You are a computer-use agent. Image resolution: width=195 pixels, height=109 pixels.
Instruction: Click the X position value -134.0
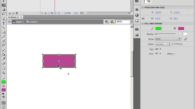pos(158,12)
